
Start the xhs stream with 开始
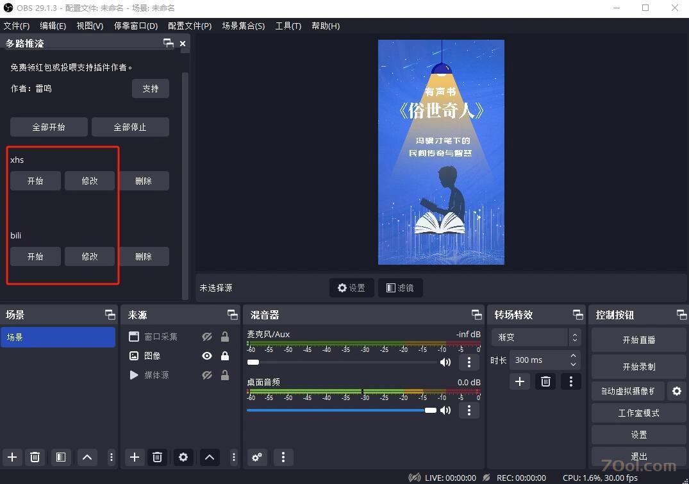click(35, 181)
